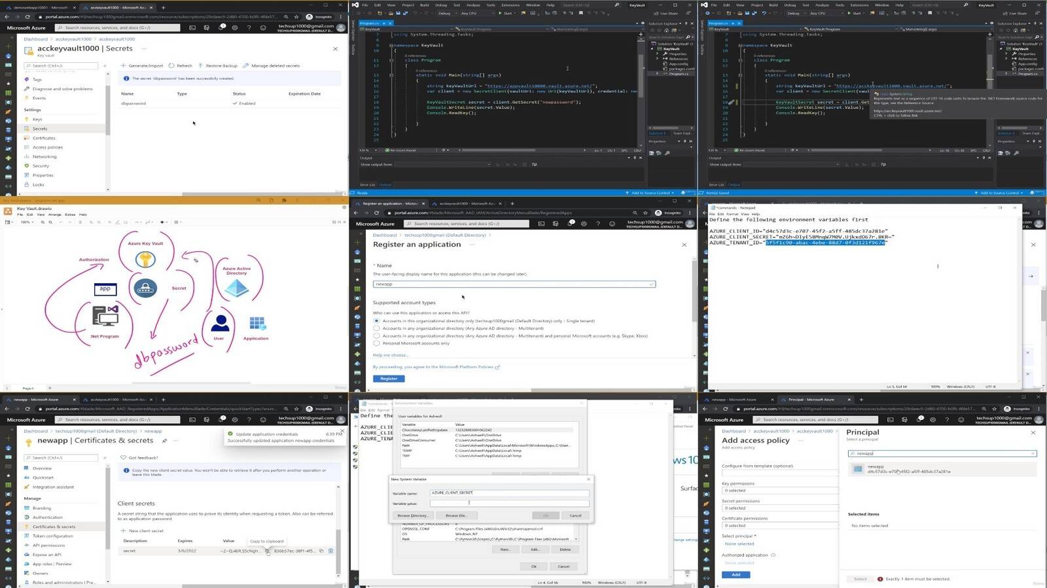
Task: Select single tenant organizational directory only option
Action: pyautogui.click(x=376, y=321)
